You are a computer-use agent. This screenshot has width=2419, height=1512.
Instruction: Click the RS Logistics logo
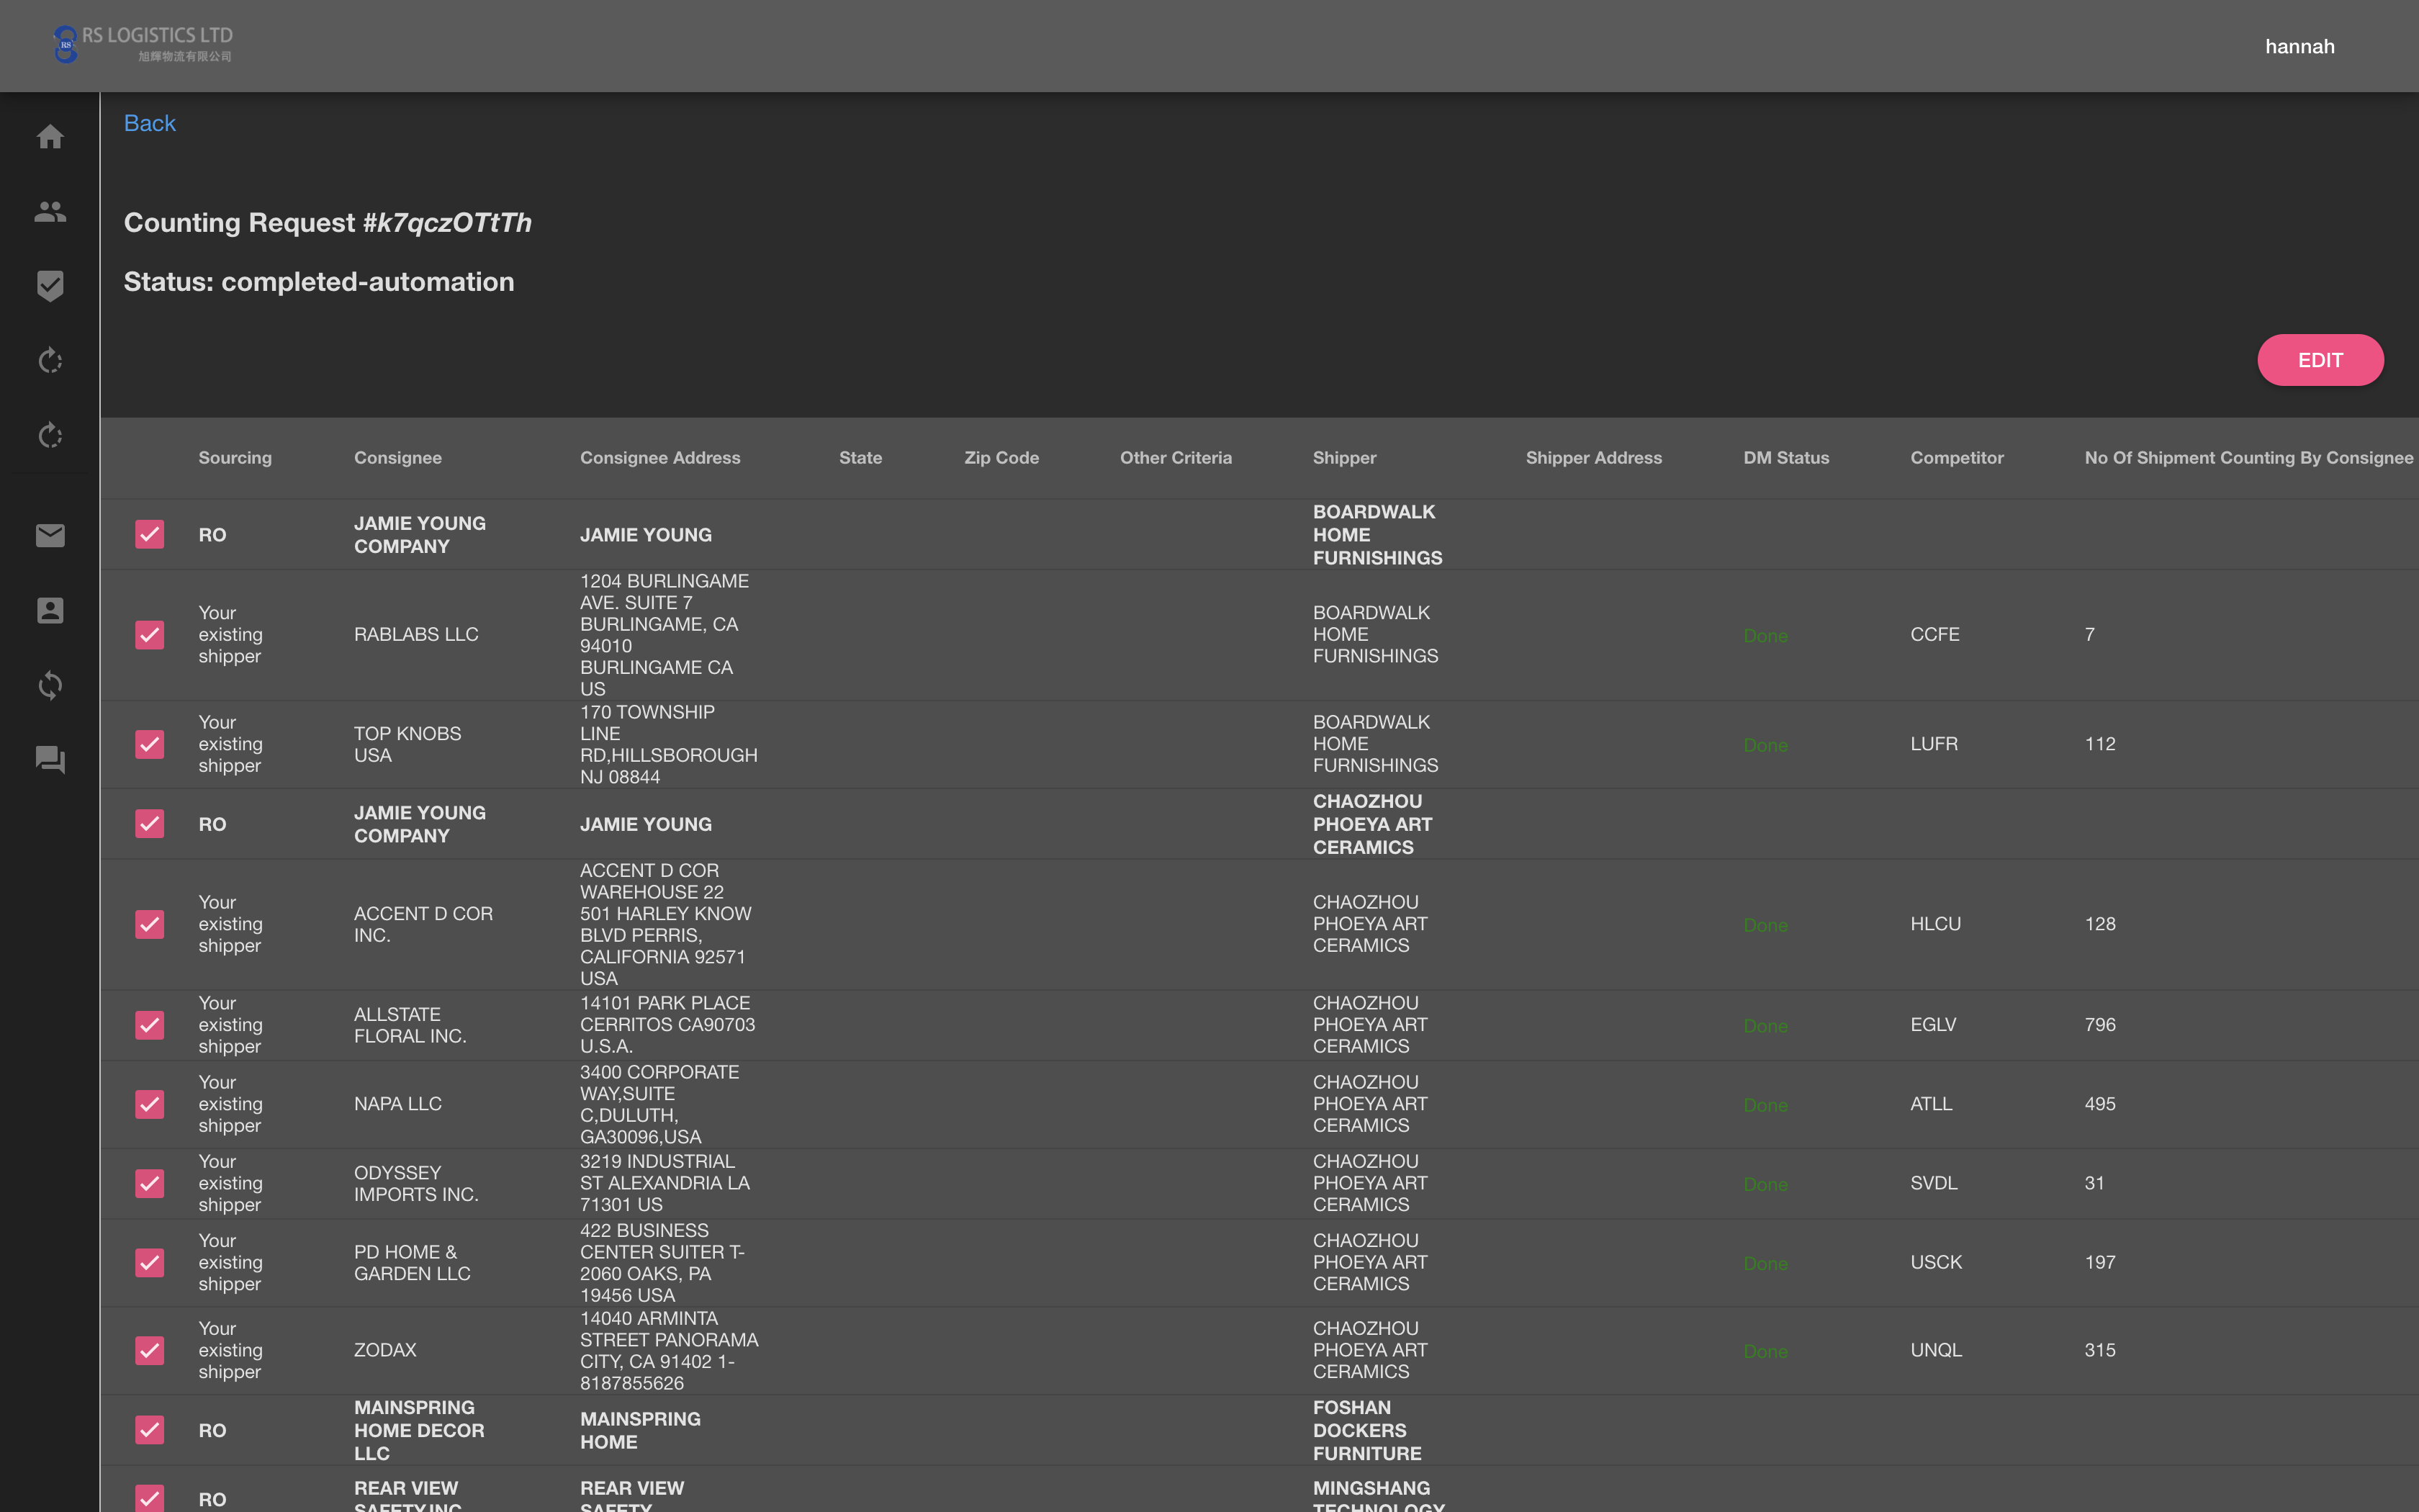pyautogui.click(x=142, y=44)
